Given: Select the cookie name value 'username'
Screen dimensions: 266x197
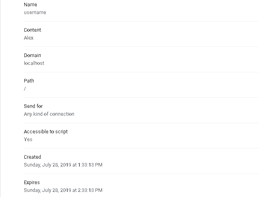Looking at the screenshot, I should (x=35, y=13).
